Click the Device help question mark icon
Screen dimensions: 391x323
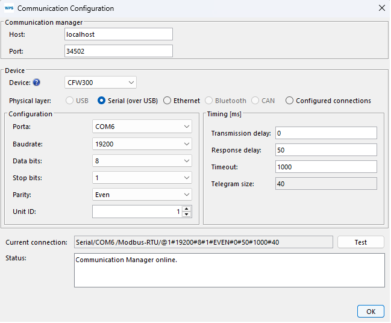pyautogui.click(x=36, y=83)
